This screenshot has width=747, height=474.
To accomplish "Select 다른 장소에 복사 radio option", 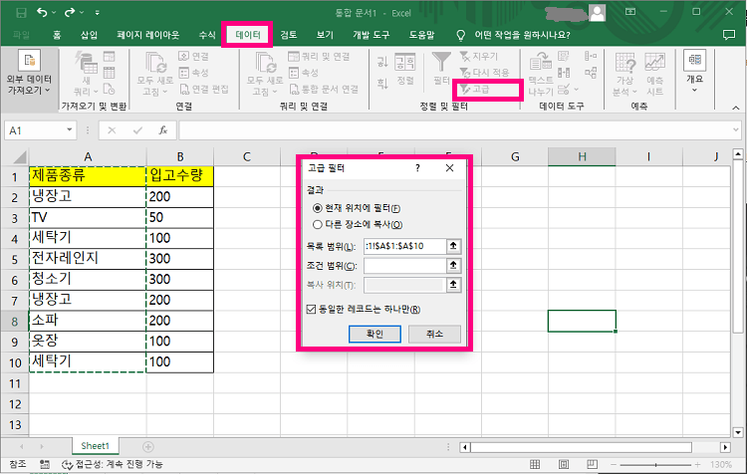I will click(318, 224).
